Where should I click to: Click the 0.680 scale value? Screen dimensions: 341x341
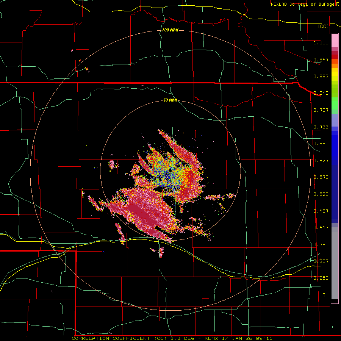coord(321,144)
